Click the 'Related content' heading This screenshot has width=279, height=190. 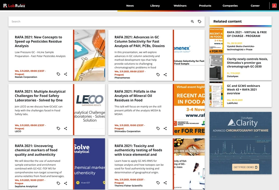(x=227, y=21)
